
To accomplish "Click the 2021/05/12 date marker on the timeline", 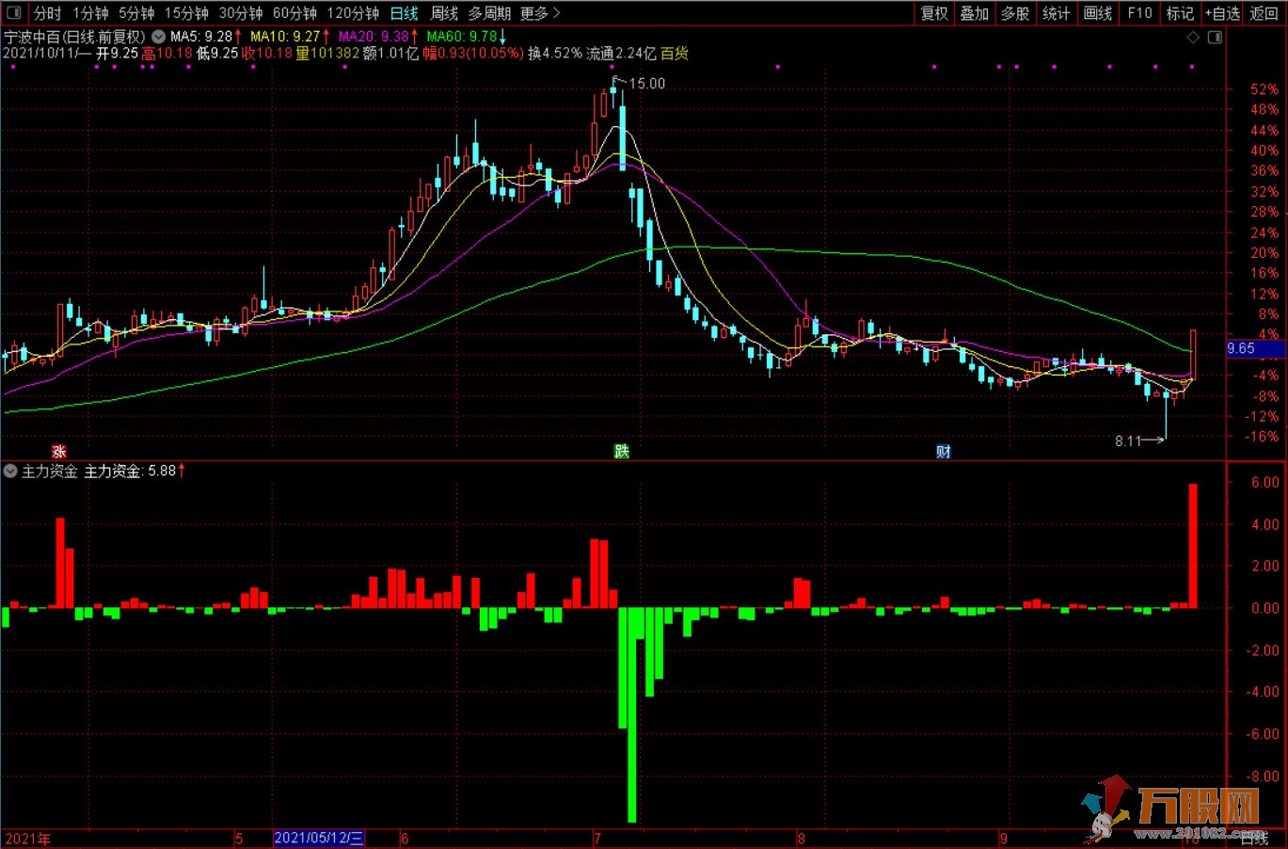I will click(x=318, y=838).
